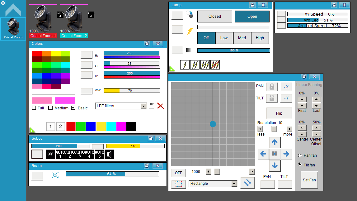Click the beam zoom focus icon
This screenshot has width=357, height=201.
[55, 175]
